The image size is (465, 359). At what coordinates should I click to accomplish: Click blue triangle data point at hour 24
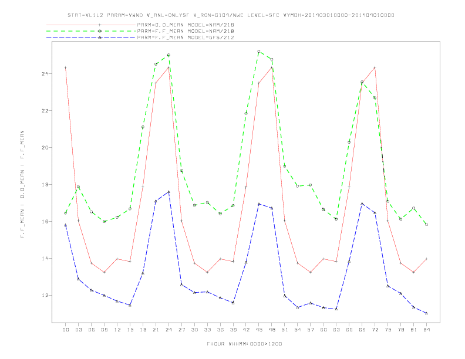pos(169,192)
